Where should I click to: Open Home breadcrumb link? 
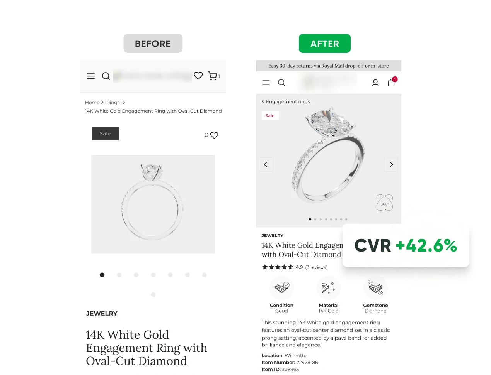click(x=92, y=102)
